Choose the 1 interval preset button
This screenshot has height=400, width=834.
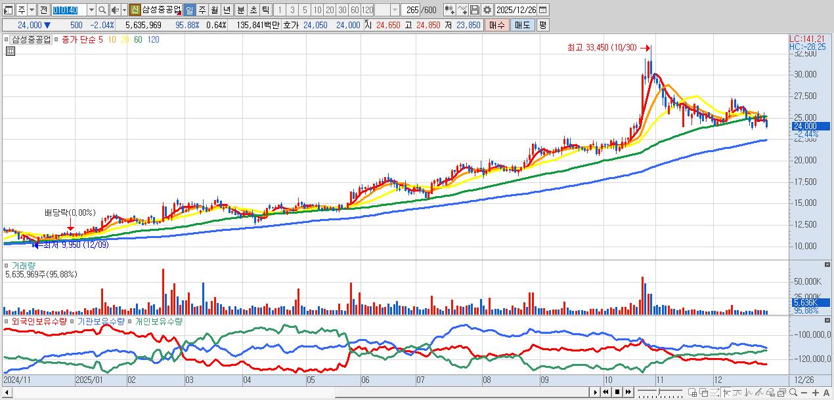coord(279,10)
